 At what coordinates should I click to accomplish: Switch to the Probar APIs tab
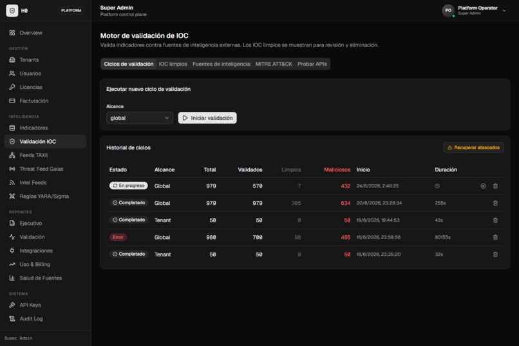pos(312,64)
